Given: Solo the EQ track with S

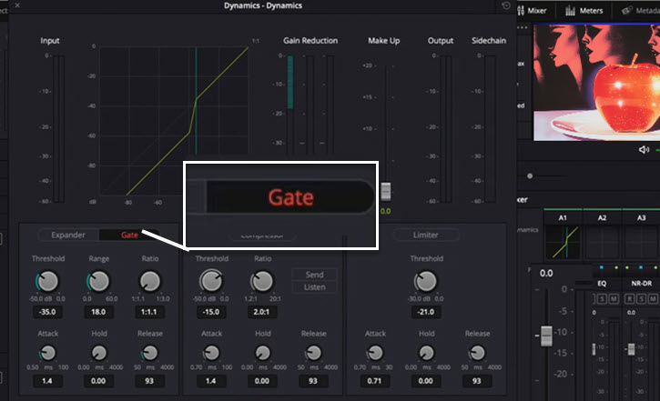Looking at the screenshot, I should (603, 299).
